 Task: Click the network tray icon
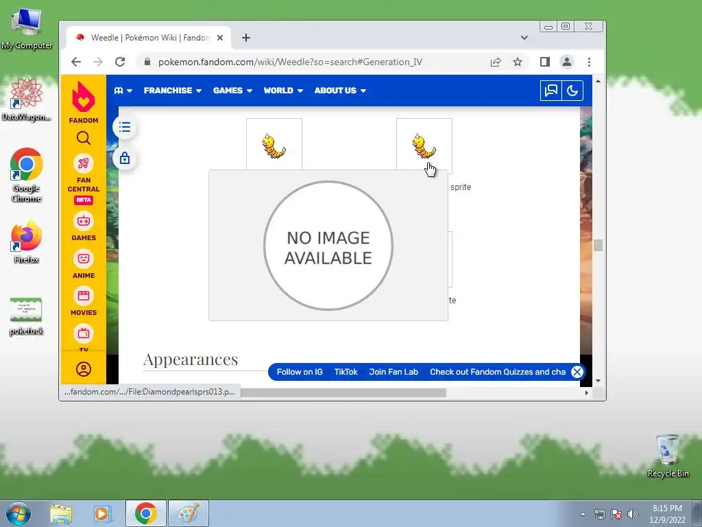point(599,514)
